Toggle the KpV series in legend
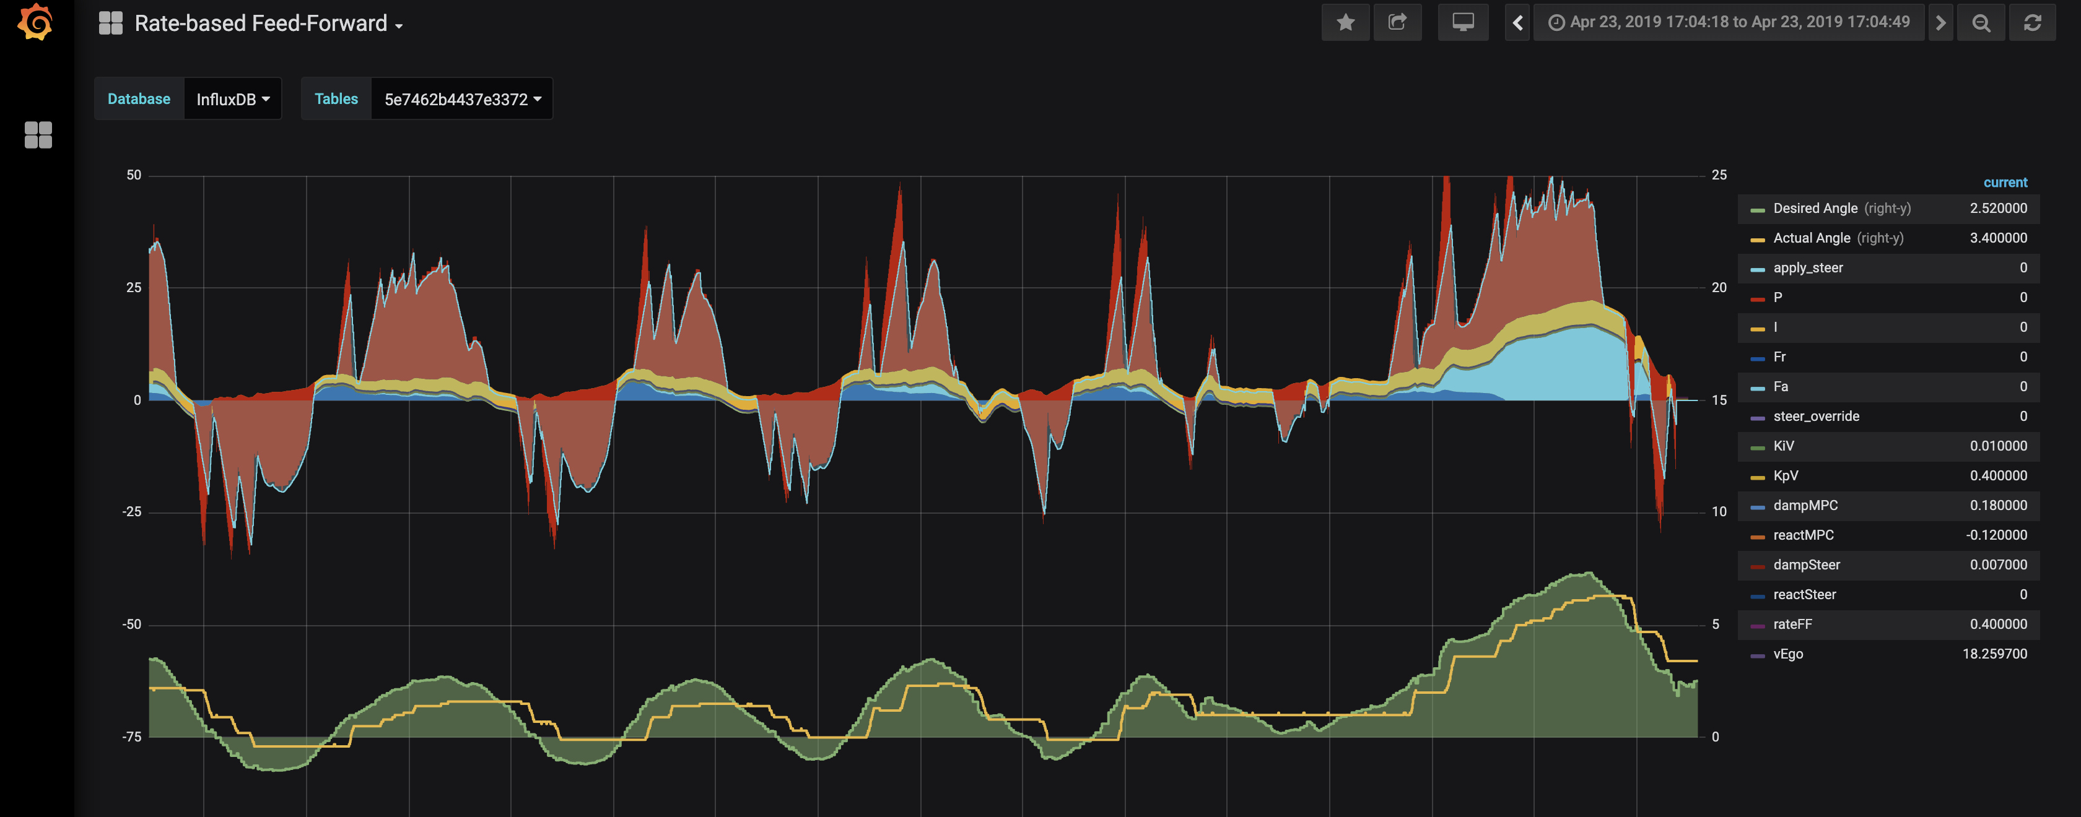 click(x=1786, y=475)
